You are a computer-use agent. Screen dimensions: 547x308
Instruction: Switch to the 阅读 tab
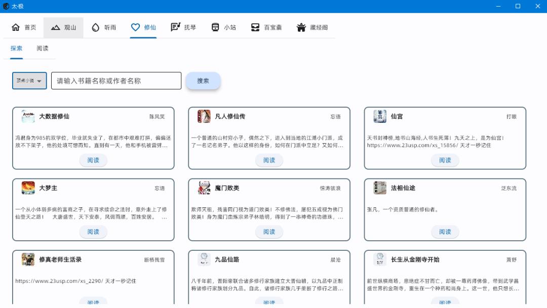pyautogui.click(x=42, y=48)
